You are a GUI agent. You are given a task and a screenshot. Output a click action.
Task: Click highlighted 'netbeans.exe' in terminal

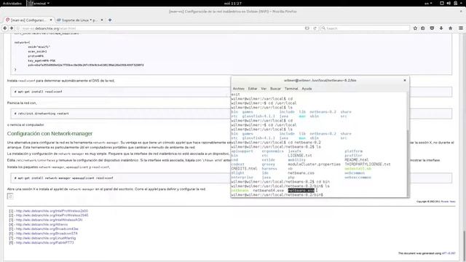pos(301,191)
